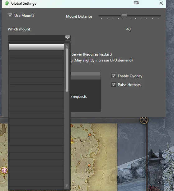Disable the Enable Overlay checkbox
The image size is (174, 191).
click(114, 76)
